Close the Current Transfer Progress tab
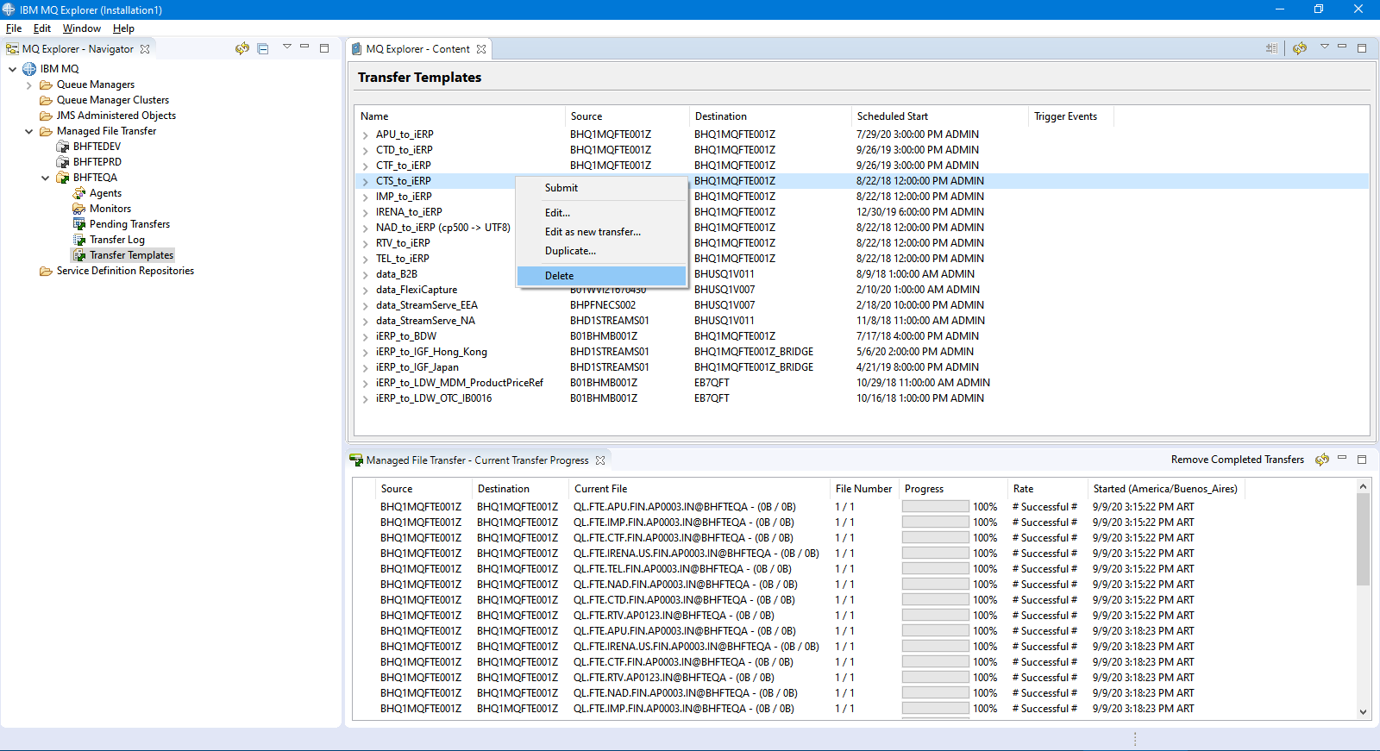This screenshot has height=751, width=1380. point(600,460)
